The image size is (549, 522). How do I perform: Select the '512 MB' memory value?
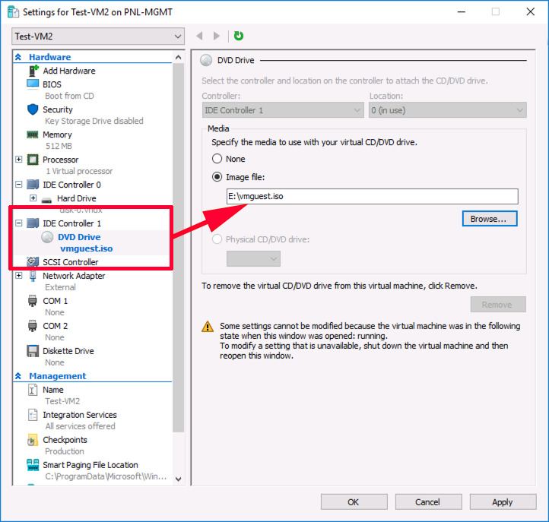click(59, 146)
